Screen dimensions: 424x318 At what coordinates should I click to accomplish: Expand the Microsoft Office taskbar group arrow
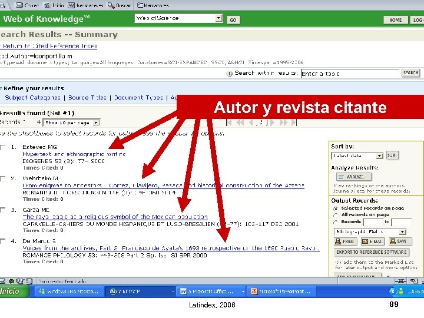pos(243,291)
